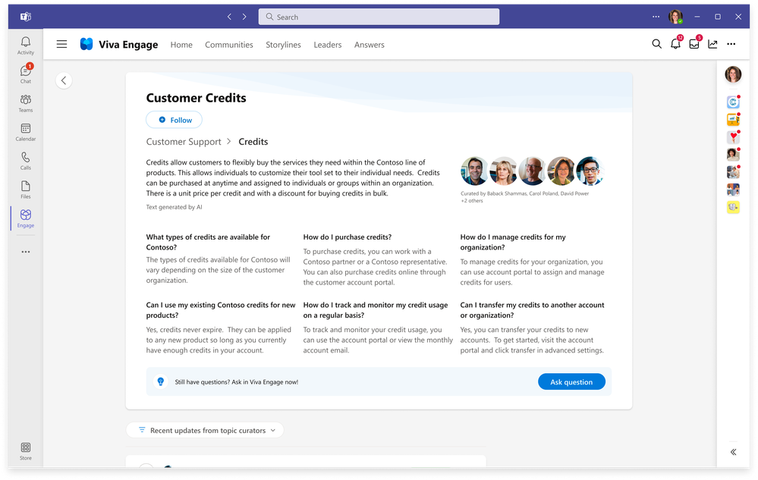Open the yellow community icon at panel bottom
The height and width of the screenshot is (480, 758).
pos(734,207)
